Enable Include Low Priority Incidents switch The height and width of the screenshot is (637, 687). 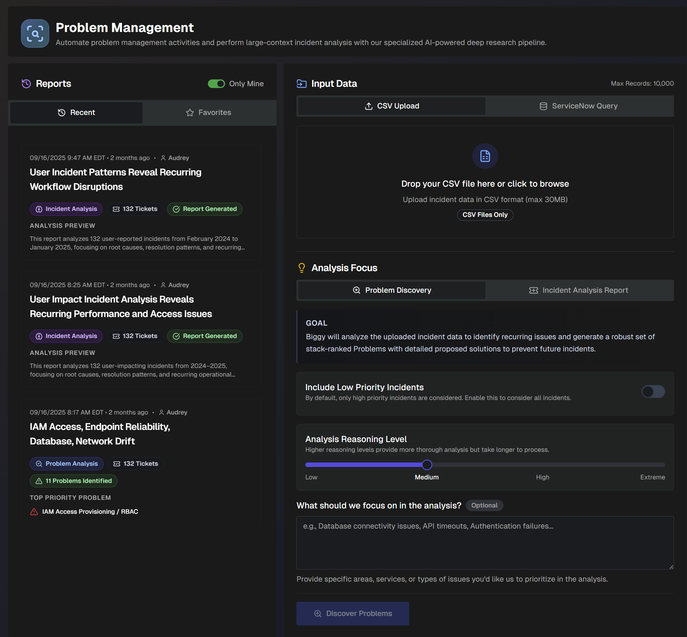tap(653, 392)
